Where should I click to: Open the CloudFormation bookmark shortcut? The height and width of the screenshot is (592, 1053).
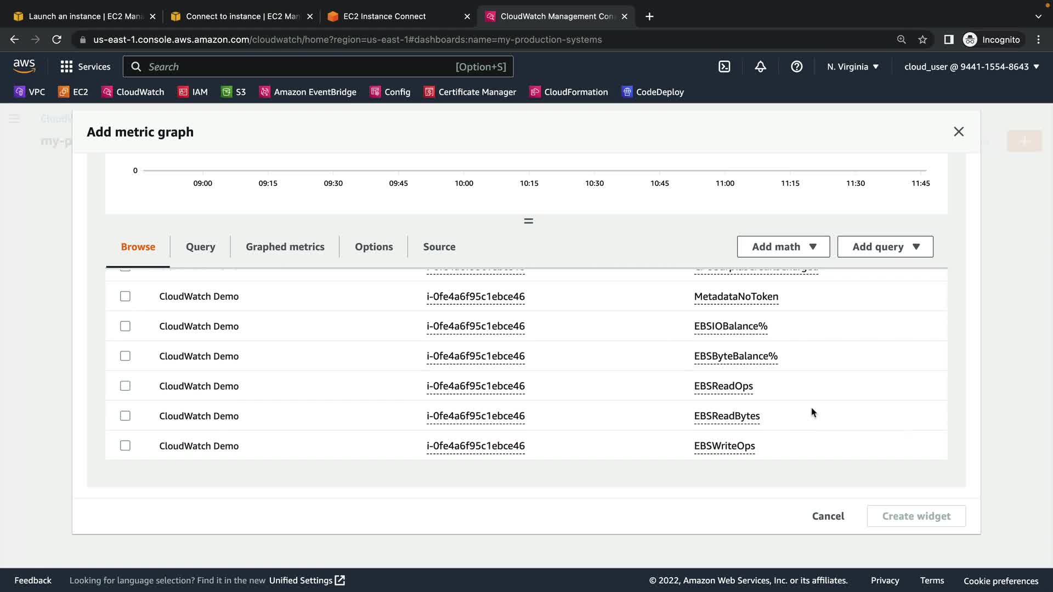569,92
